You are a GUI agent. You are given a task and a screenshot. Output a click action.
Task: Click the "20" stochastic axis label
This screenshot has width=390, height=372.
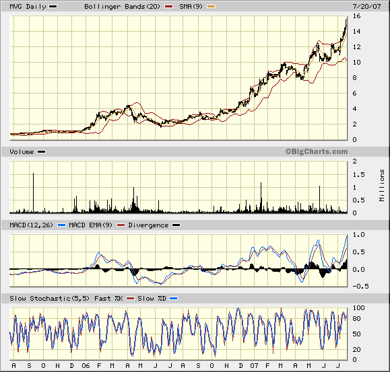(x=357, y=349)
